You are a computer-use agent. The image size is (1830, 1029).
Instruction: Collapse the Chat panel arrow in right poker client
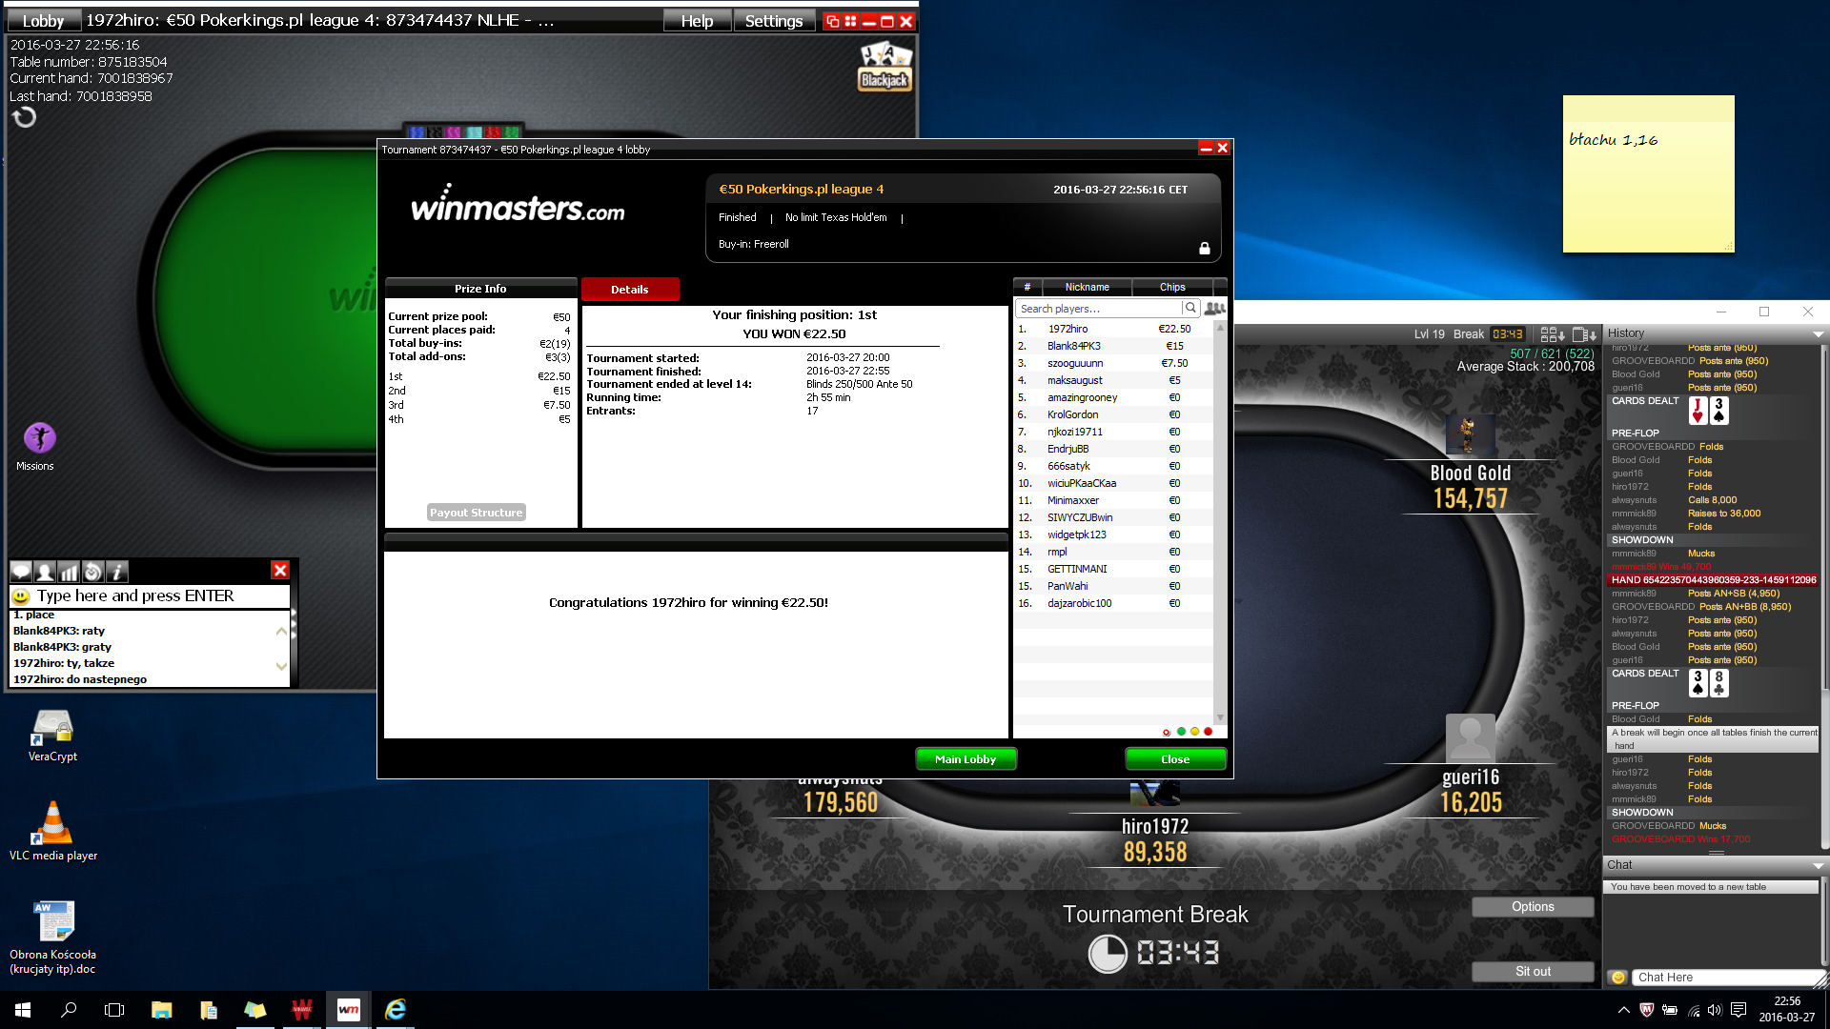coord(1818,866)
